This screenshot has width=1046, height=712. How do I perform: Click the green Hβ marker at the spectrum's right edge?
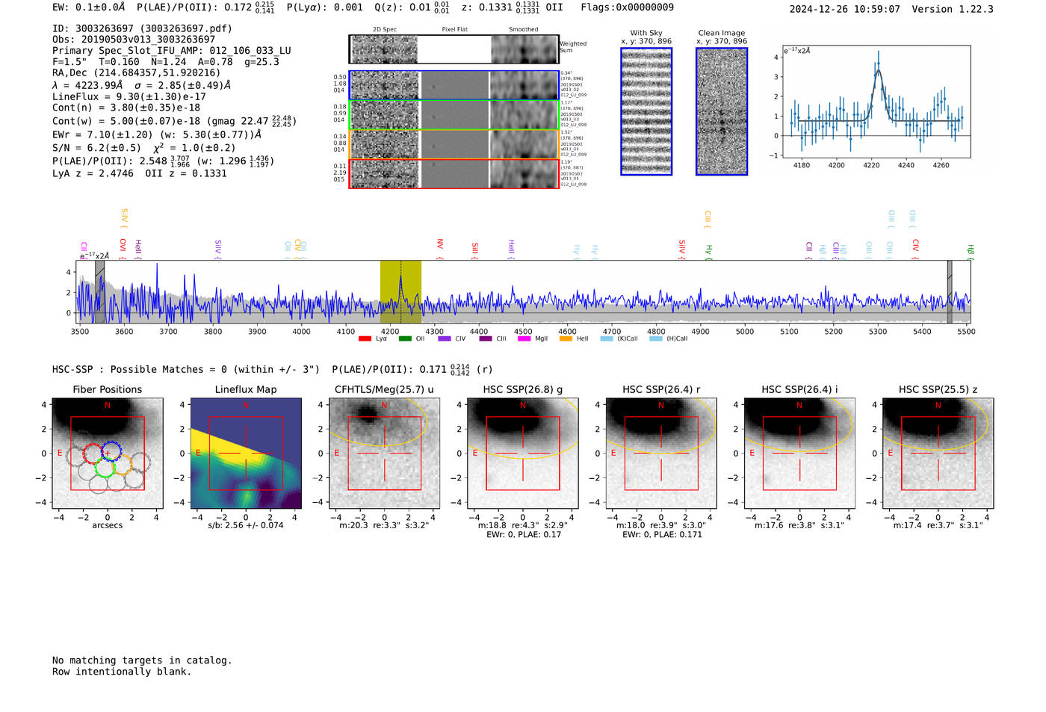[x=970, y=253]
